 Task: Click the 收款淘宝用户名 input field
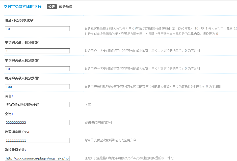[37, 140]
